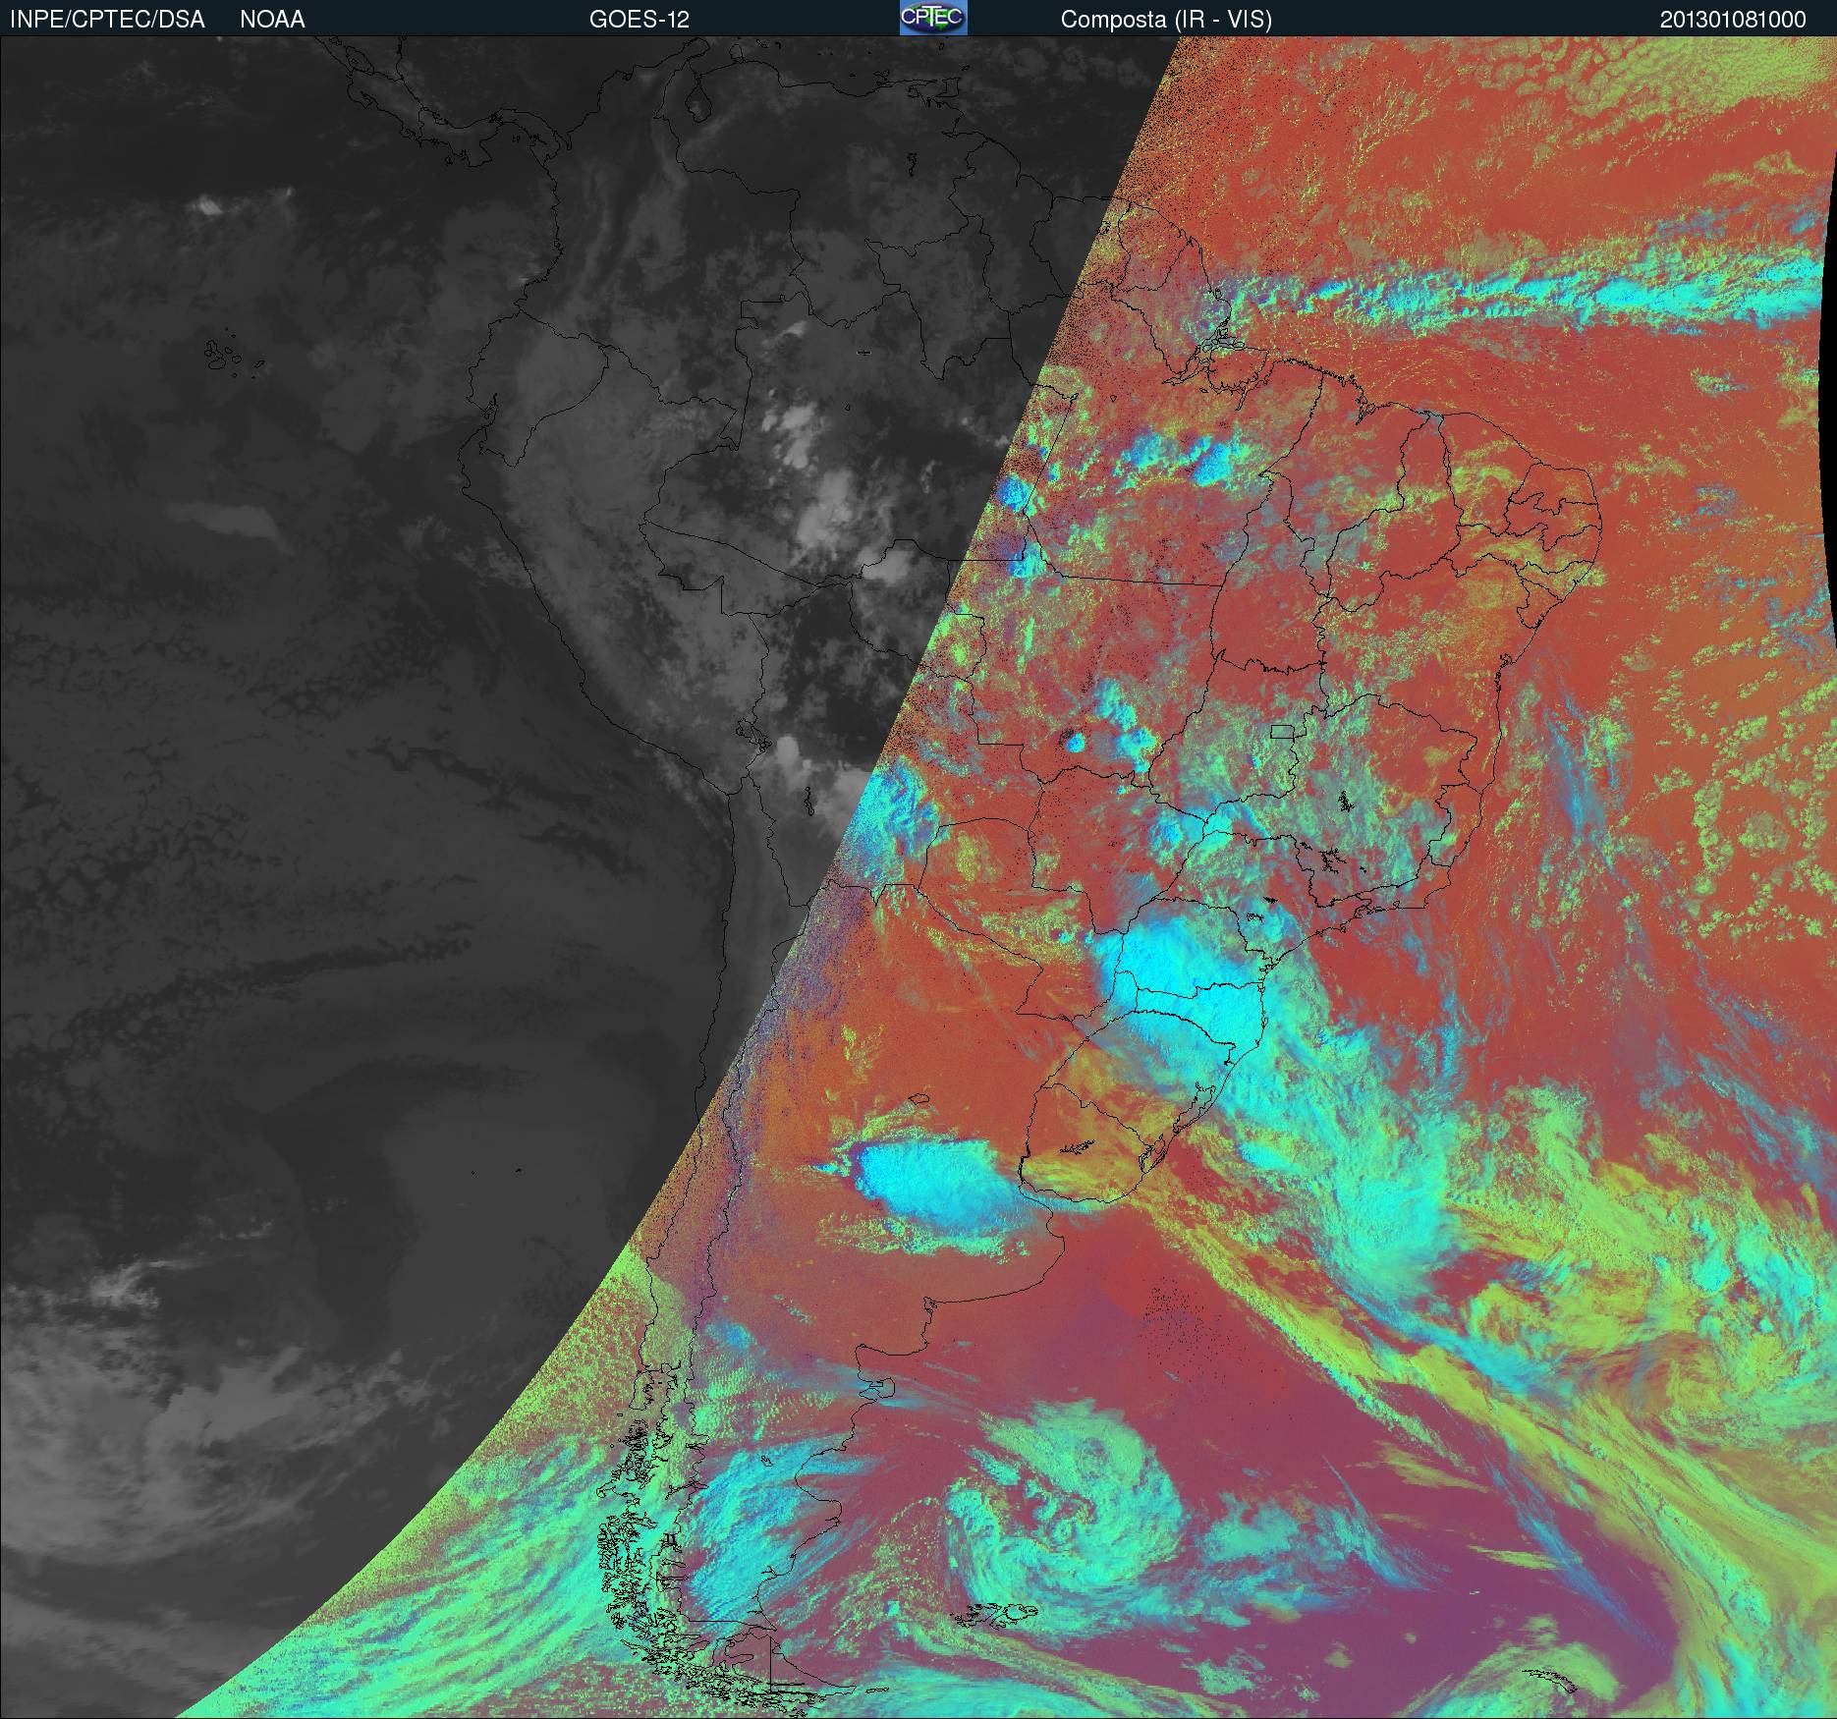Click the GOES-12 satellite label
The width and height of the screenshot is (1837, 1719).
coord(639,20)
